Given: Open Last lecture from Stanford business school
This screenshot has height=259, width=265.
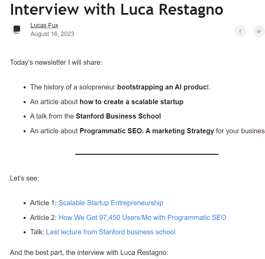Looking at the screenshot, I should pos(111,232).
